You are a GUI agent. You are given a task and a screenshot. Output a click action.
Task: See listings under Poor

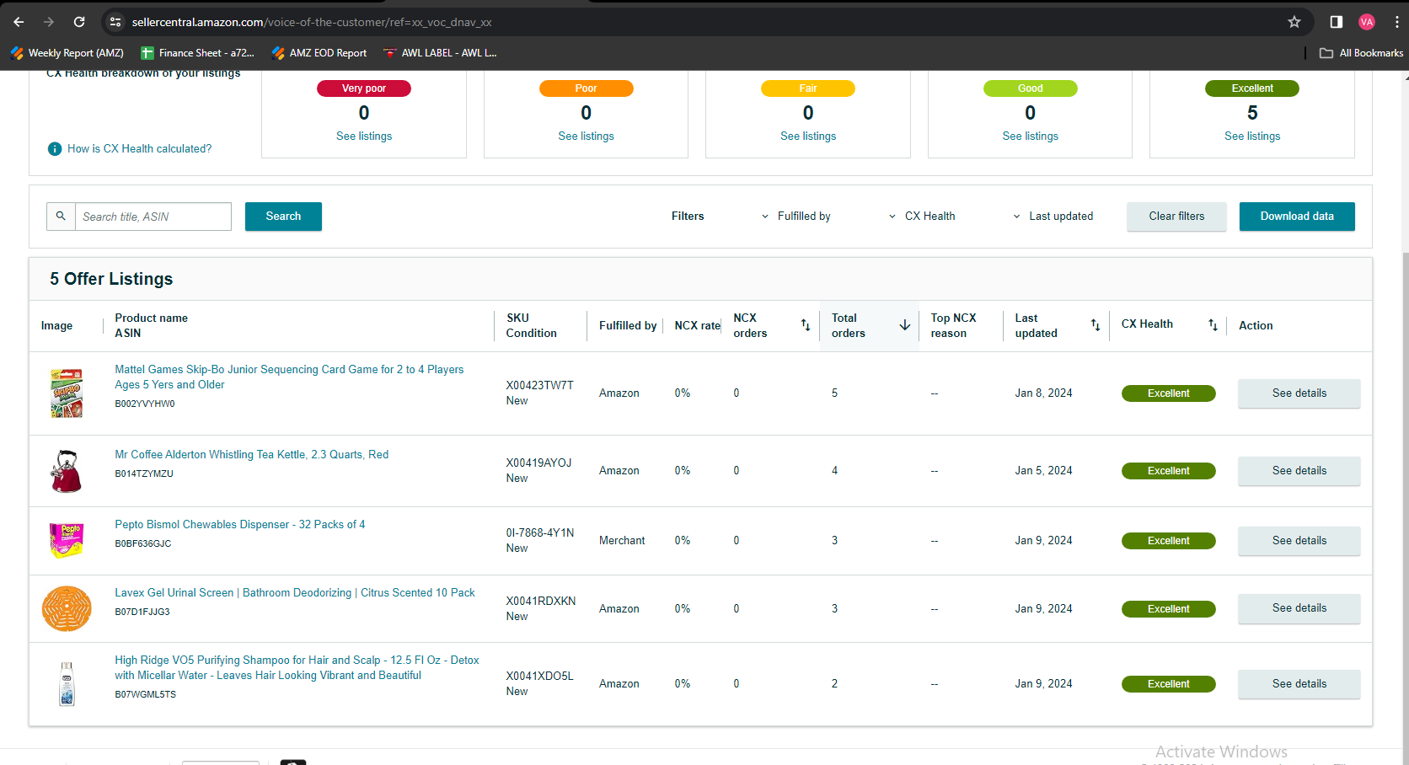pyautogui.click(x=586, y=136)
